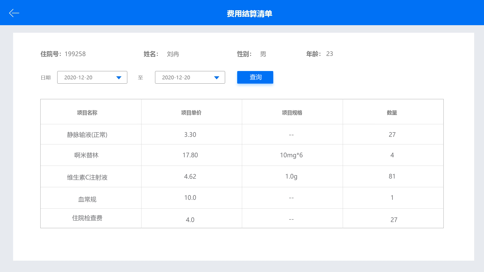
Task: Click unit price 4.62
Action: (x=190, y=177)
